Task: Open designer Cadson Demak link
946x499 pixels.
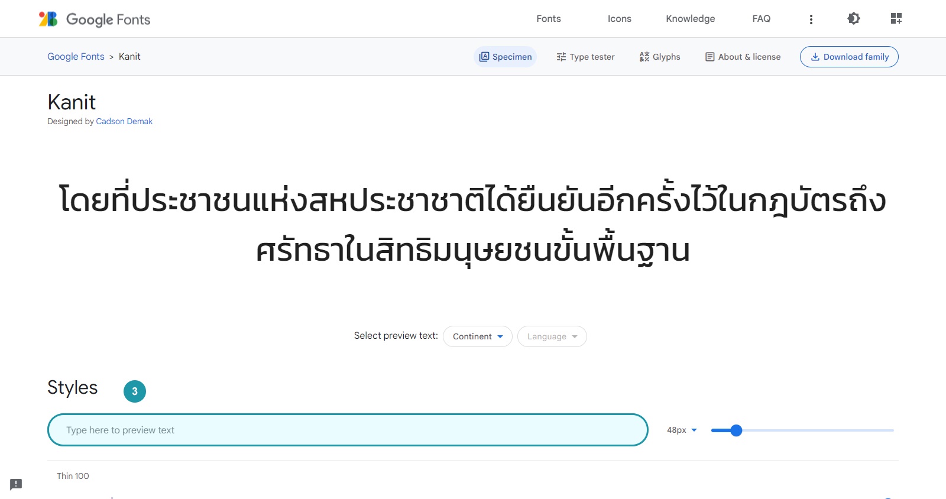Action: (x=124, y=121)
